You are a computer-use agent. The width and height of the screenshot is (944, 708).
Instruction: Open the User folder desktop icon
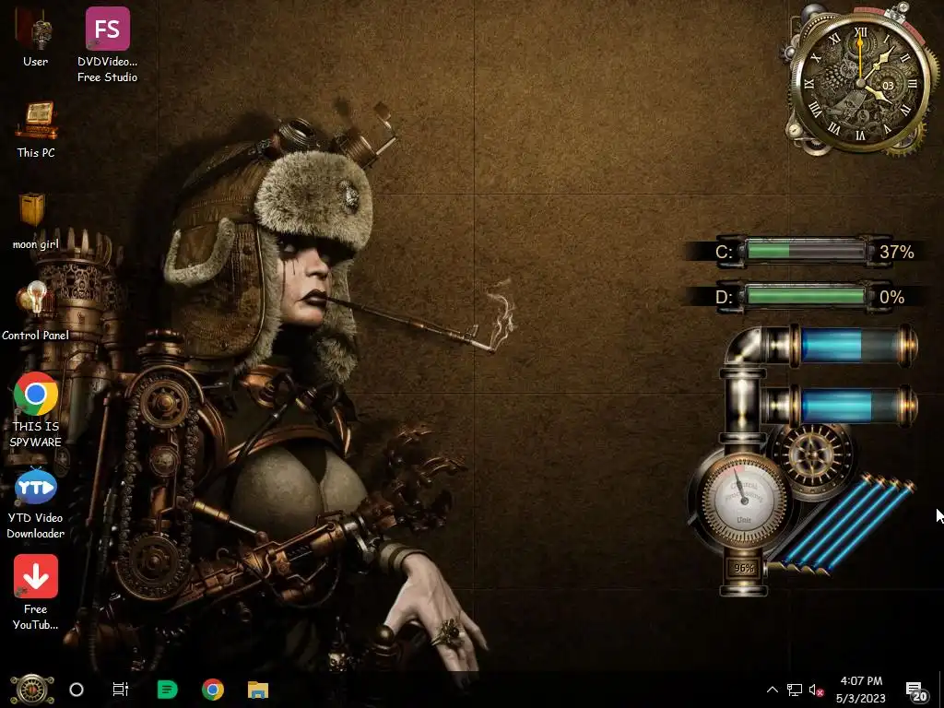(35, 36)
